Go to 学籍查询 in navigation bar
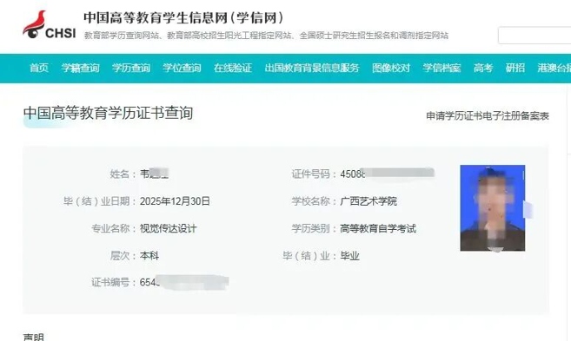571x341 pixels. tap(80, 68)
